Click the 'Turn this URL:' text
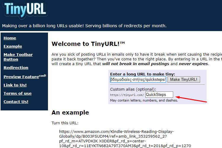This screenshot has height=148, width=222. coord(65,123)
